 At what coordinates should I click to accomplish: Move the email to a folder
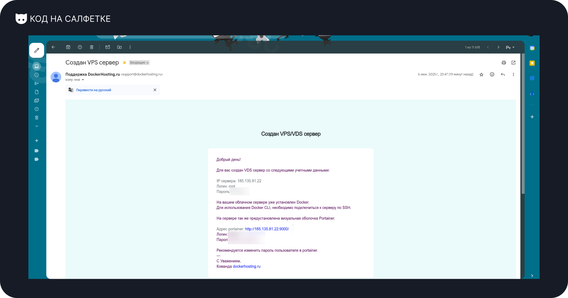pyautogui.click(x=120, y=47)
